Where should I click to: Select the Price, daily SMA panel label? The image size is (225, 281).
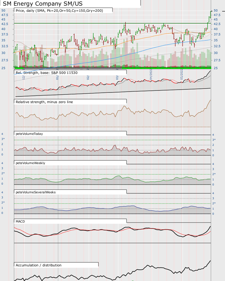(59, 11)
